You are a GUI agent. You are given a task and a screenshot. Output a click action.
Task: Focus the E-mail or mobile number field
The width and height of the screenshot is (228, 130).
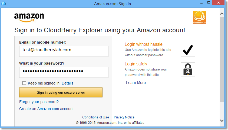(64, 51)
